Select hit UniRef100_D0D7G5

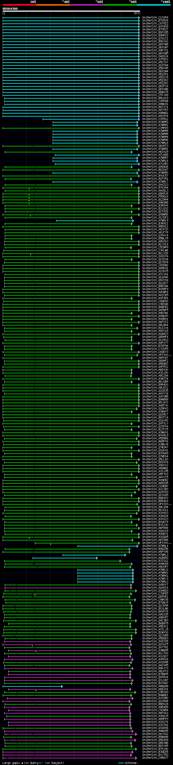pos(155,642)
